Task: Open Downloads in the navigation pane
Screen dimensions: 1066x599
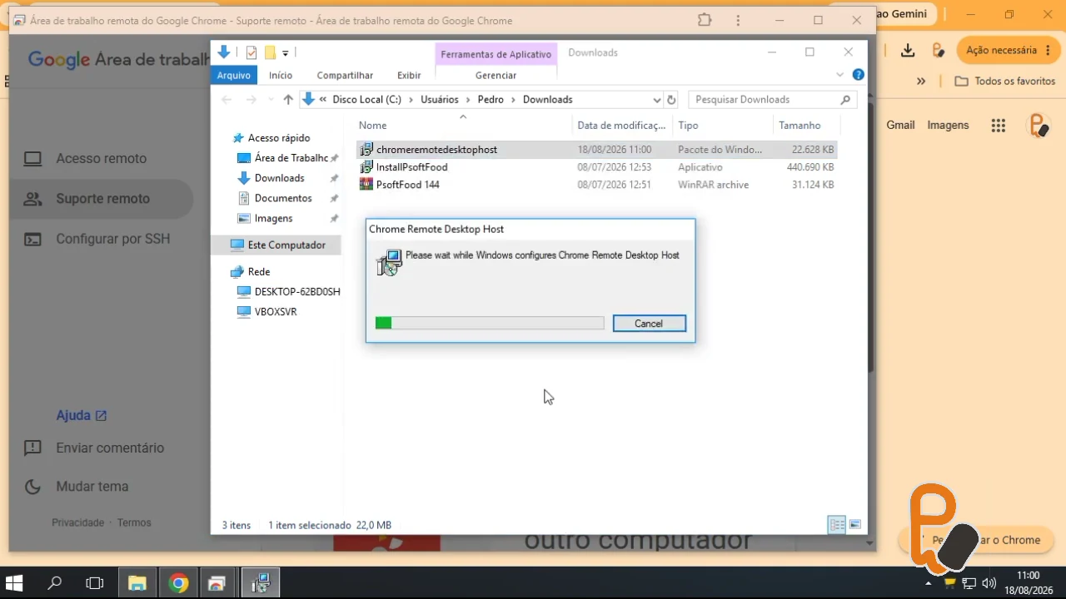Action: click(279, 178)
